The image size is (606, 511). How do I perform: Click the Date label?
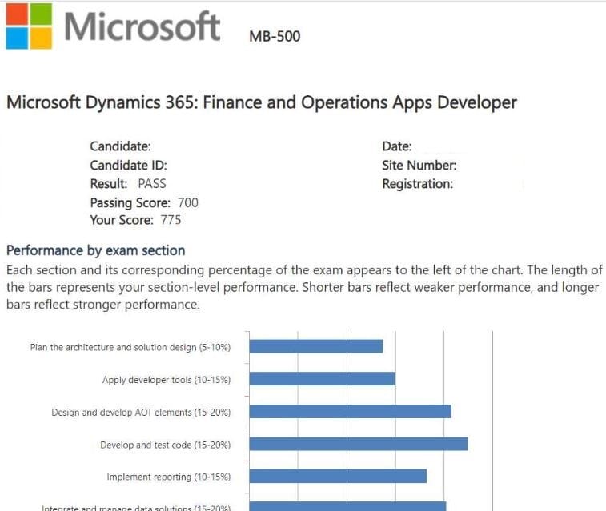397,146
